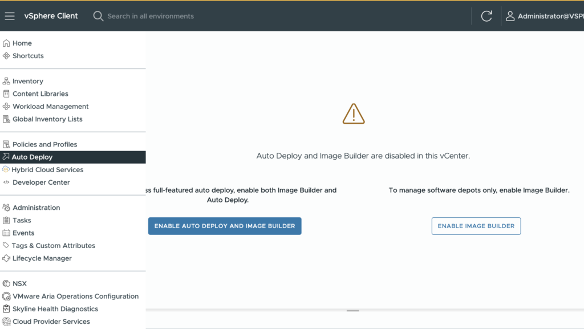This screenshot has height=329, width=584.
Task: Click the Enable Image Builder button
Action: coord(476,226)
